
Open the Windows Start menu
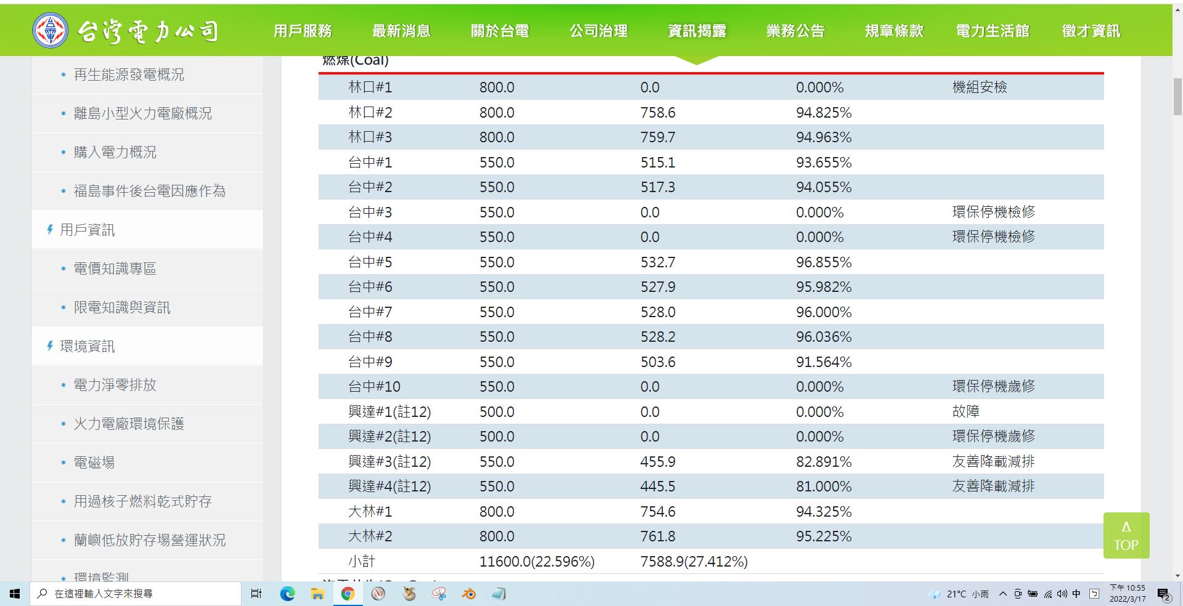click(x=15, y=594)
